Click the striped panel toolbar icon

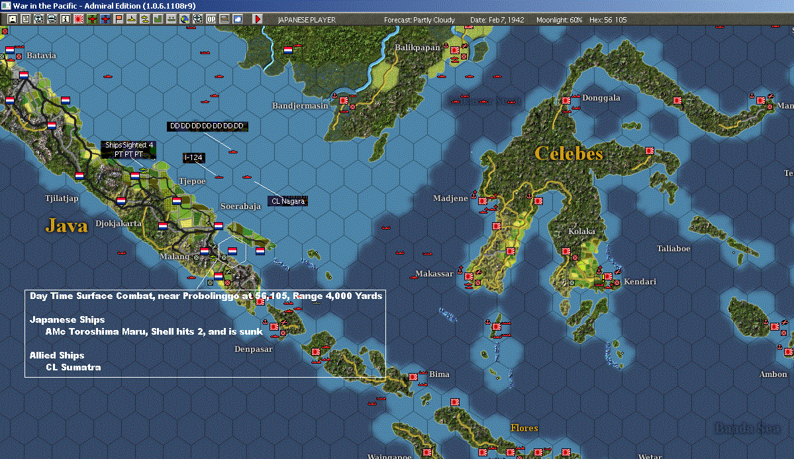(224, 19)
